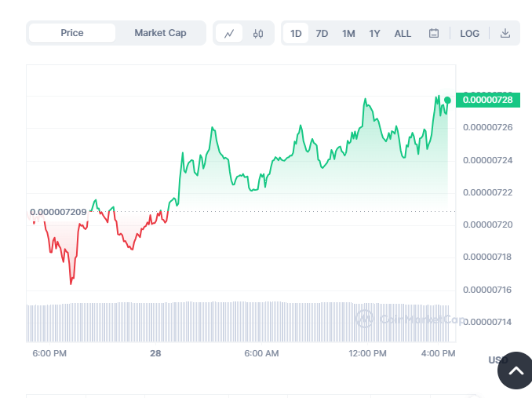
Task: Click the 0.00000726 axis label
Action: click(487, 127)
